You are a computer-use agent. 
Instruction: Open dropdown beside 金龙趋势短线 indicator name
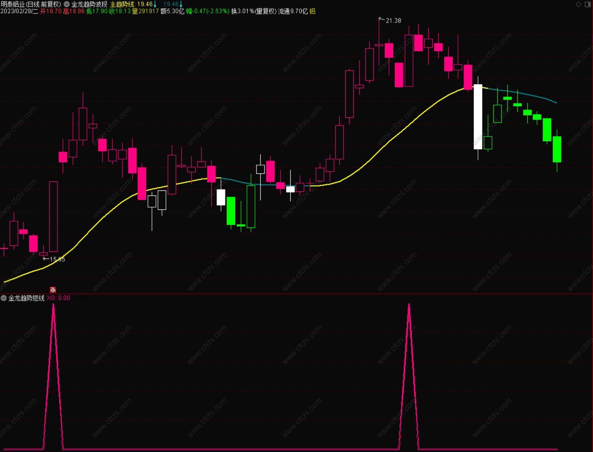(x=4, y=298)
